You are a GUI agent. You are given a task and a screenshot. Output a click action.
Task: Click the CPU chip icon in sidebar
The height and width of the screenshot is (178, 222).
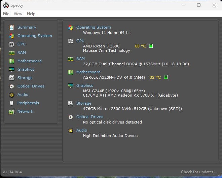coord(12,44)
